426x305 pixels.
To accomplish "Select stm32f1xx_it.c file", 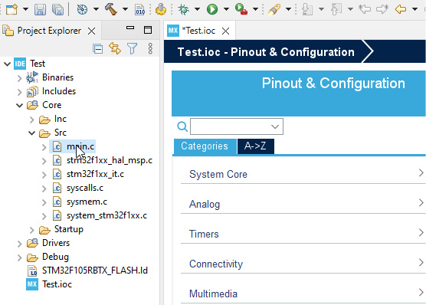I will coord(95,174).
